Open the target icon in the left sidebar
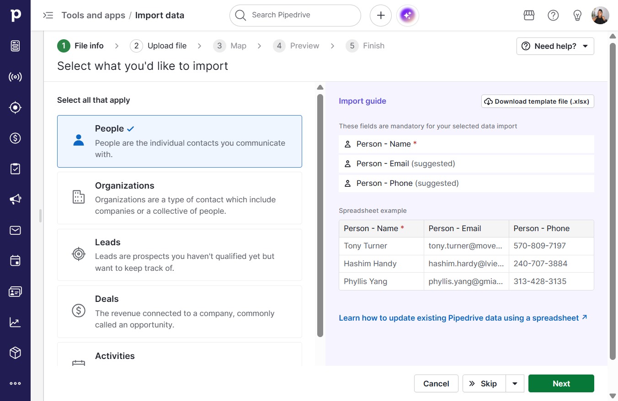Viewport: 618px width, 401px height. (16, 107)
